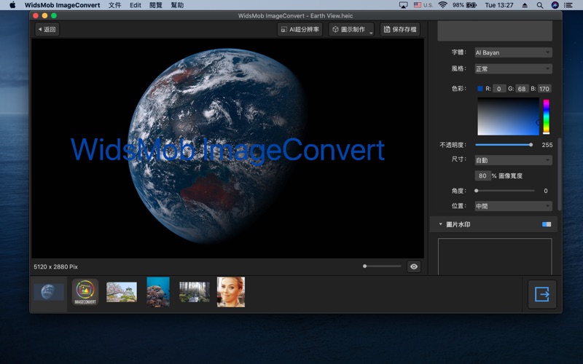Open the 閱覽 menu
The height and width of the screenshot is (364, 583).
point(156,5)
